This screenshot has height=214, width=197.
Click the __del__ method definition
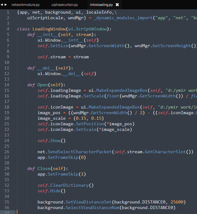[x=47, y=68]
